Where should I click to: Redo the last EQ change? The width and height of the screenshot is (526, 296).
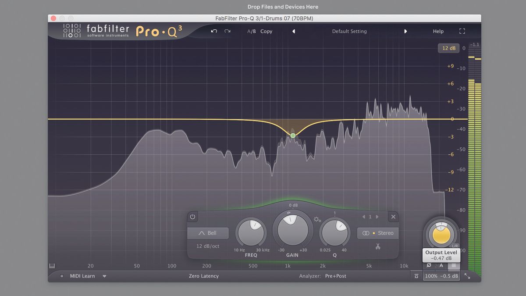pyautogui.click(x=227, y=31)
